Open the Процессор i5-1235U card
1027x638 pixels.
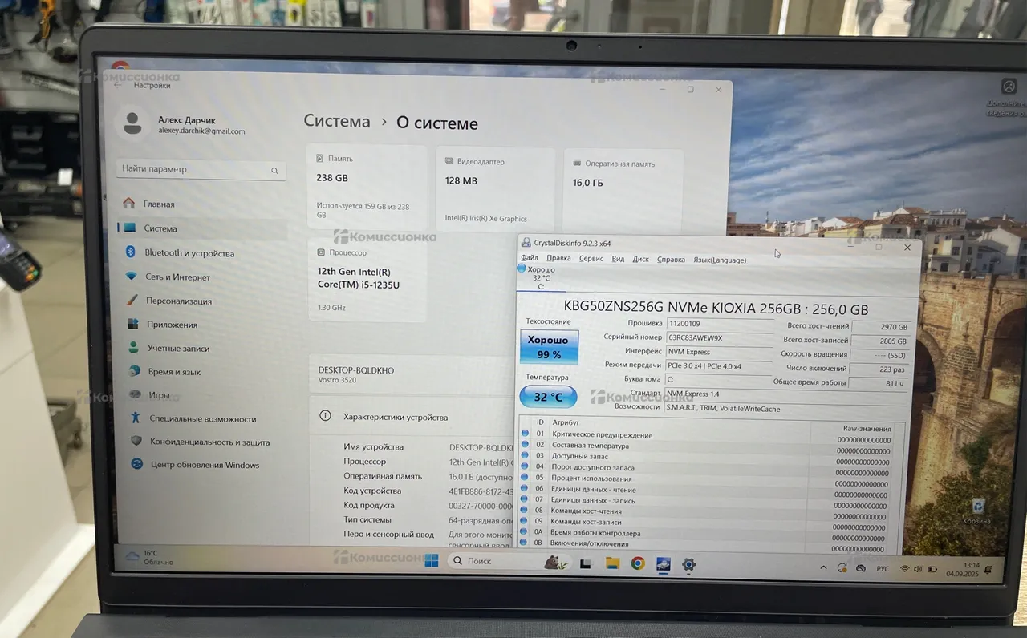pyautogui.click(x=367, y=279)
